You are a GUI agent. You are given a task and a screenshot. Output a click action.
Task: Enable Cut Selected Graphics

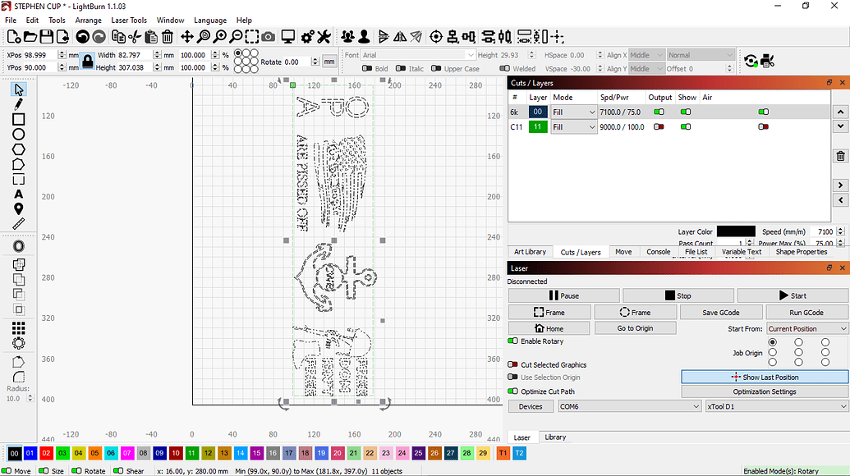point(513,364)
